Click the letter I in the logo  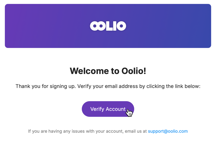pyautogui.click(x=115, y=26)
